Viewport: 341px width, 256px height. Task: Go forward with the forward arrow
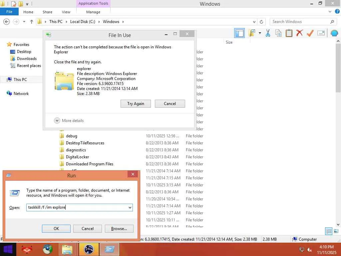click(x=16, y=22)
